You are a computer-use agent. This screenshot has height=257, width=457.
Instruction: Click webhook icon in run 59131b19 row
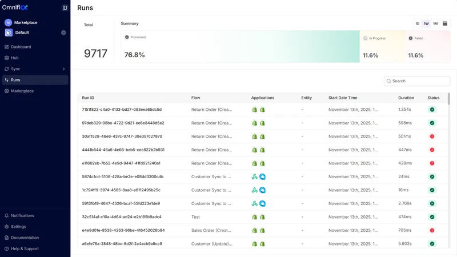click(254, 203)
